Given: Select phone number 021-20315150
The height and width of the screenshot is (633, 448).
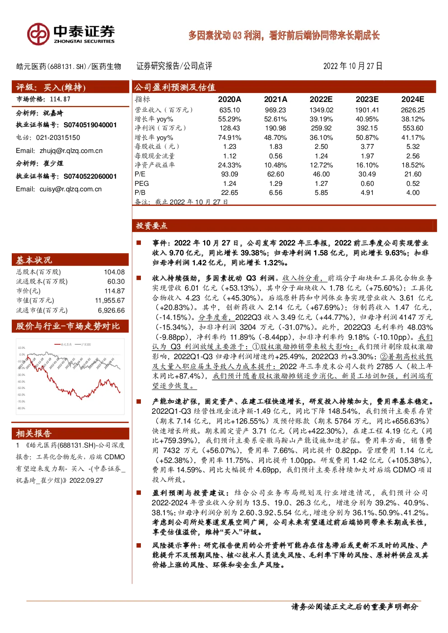Looking at the screenshot, I should [x=58, y=138].
